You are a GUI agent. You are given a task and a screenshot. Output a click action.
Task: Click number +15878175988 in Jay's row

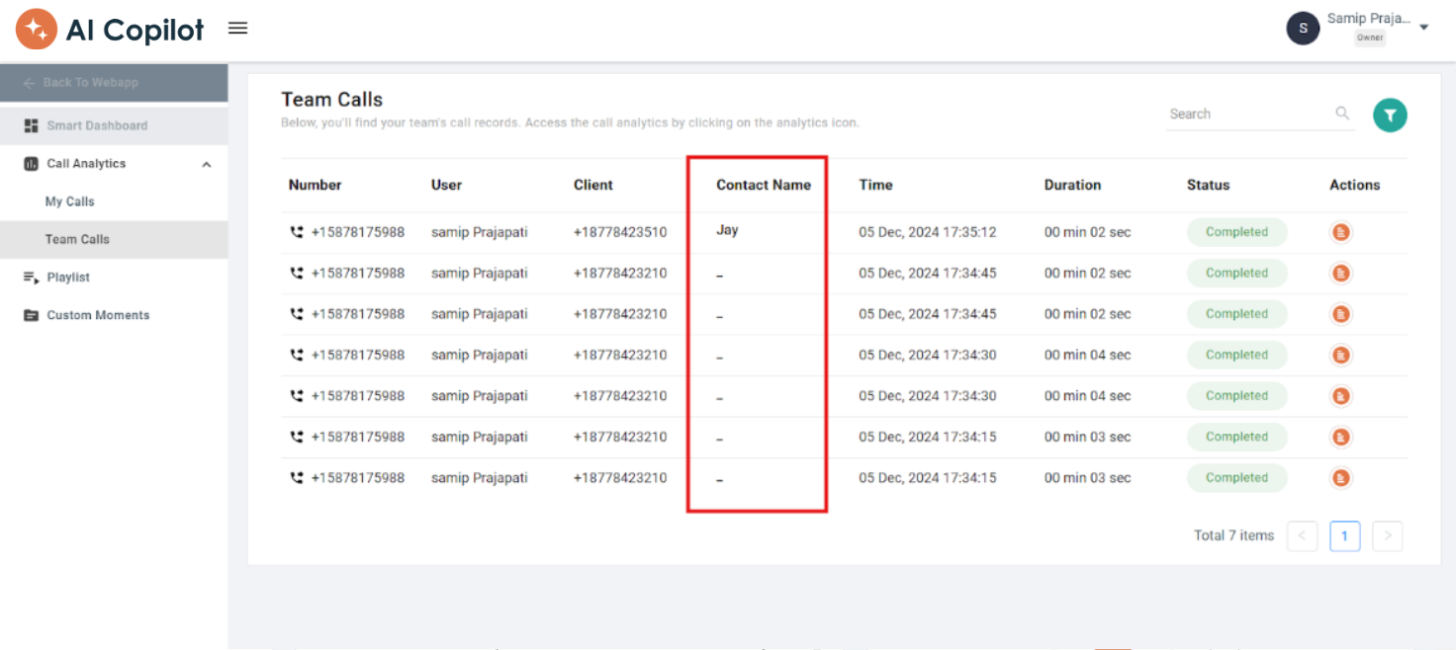tap(358, 232)
